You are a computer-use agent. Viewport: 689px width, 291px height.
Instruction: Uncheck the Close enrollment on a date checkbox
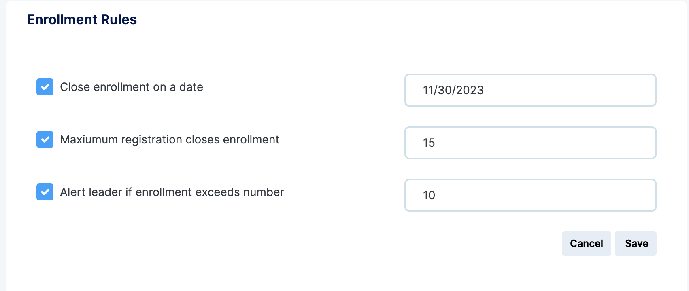pos(45,87)
